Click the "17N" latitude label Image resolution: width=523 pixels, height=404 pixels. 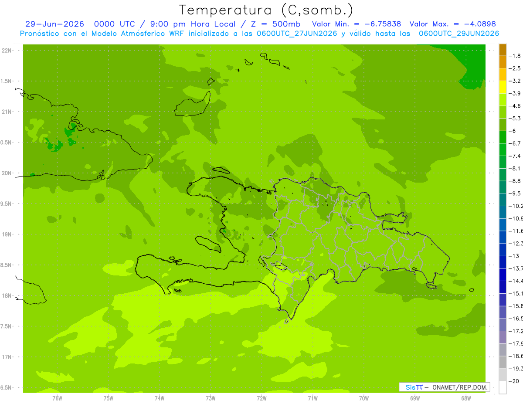coord(7,357)
